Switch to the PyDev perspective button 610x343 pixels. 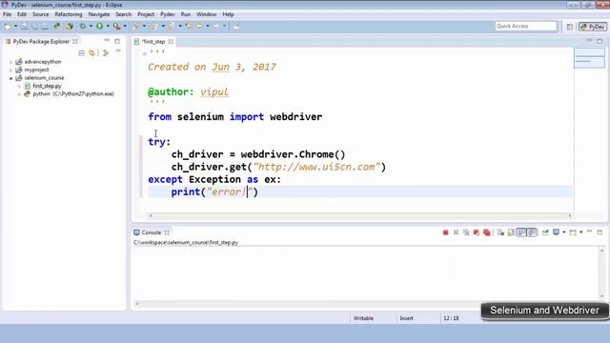click(593, 27)
